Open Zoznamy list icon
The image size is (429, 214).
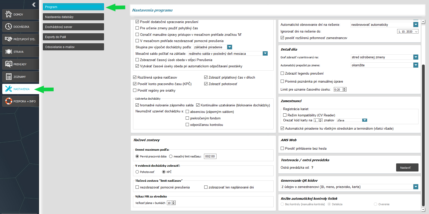pos(9,77)
